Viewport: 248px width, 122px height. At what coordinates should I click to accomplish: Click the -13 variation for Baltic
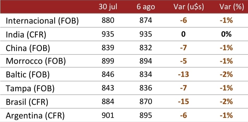coord(183,74)
